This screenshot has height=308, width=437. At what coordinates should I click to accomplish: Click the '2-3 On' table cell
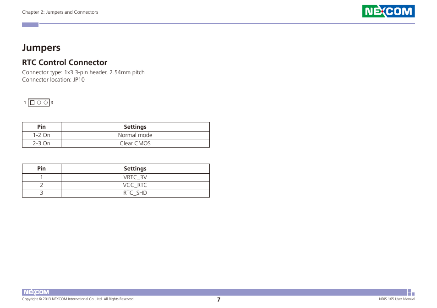pyautogui.click(x=42, y=143)
